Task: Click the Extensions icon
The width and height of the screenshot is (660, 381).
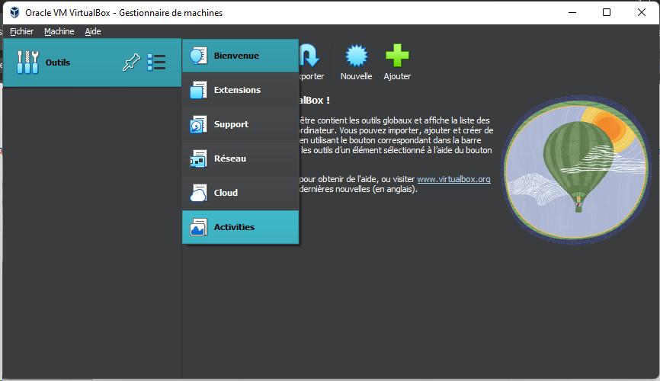Action: coord(198,90)
